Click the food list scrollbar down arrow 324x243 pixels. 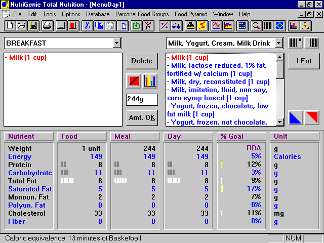click(279, 121)
